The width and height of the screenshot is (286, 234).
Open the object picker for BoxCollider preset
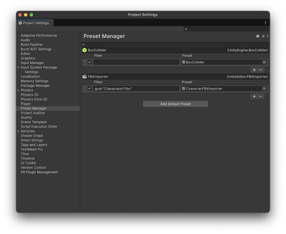coord(264,62)
